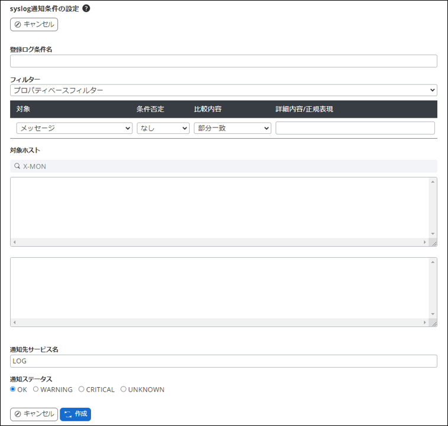This screenshot has height=426, width=448.
Task: Select the OK status radio button
Action: [13, 389]
